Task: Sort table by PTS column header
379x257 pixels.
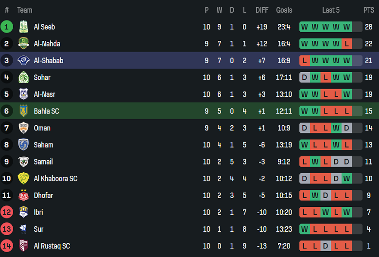Action: 368,10
